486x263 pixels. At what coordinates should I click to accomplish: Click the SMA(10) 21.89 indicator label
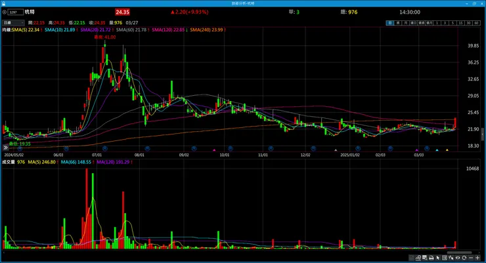(60, 30)
